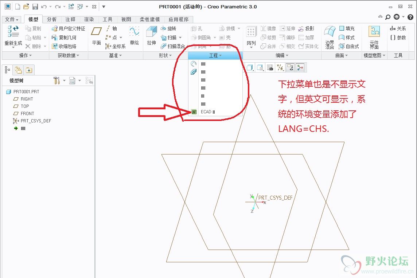Image resolution: width=417 pixels, height=278 pixels.
Task: Open command search magnifier icon
Action: (388, 17)
